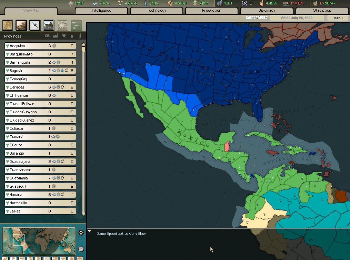
Task: Select the Ciudad Bolivar province row
Action: (x=40, y=103)
